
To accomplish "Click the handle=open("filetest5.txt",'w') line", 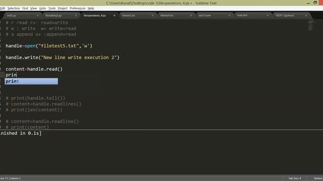I will click(49, 46).
